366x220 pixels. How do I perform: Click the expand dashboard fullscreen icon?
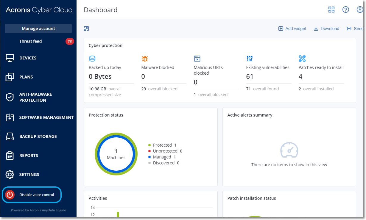86,29
